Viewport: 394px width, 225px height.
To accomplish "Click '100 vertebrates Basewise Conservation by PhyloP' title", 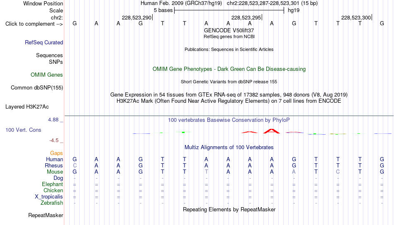I will [229, 120].
